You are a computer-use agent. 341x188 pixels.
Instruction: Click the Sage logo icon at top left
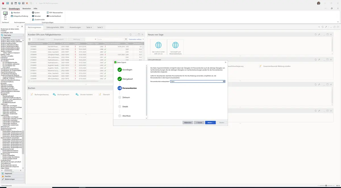(3, 3)
